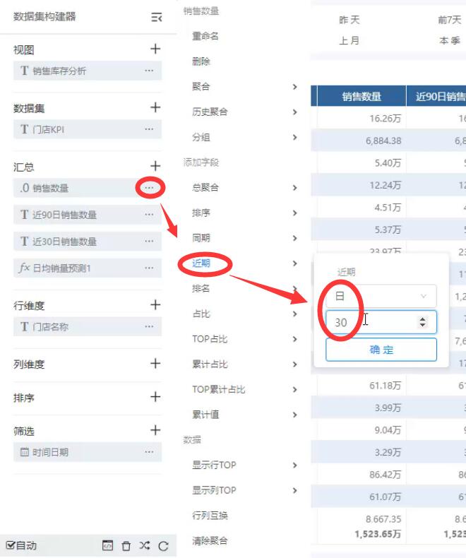
Task: Add a 排序 rule with plus icon
Action: (155, 397)
